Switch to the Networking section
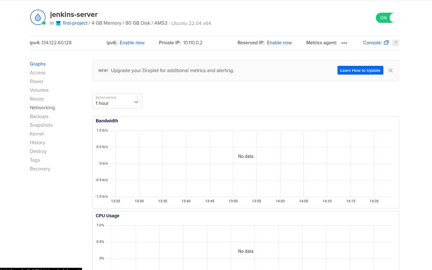 [42, 107]
